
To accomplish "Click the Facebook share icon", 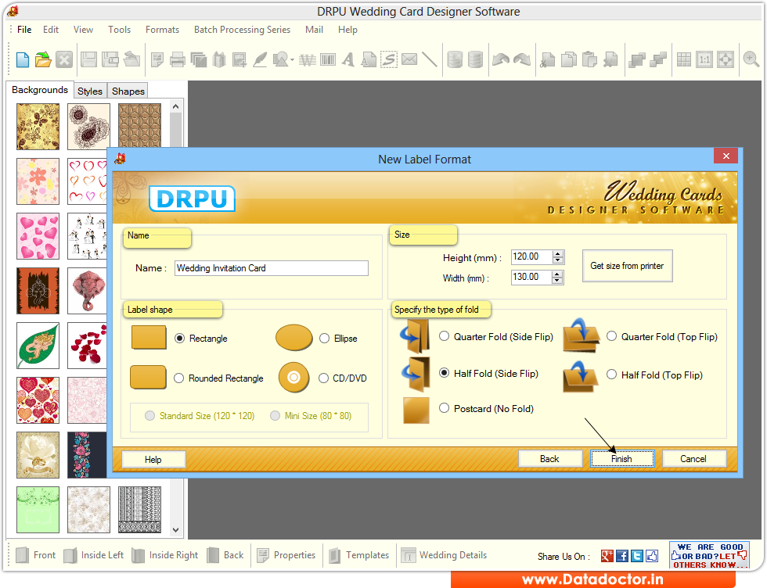I will (x=622, y=556).
